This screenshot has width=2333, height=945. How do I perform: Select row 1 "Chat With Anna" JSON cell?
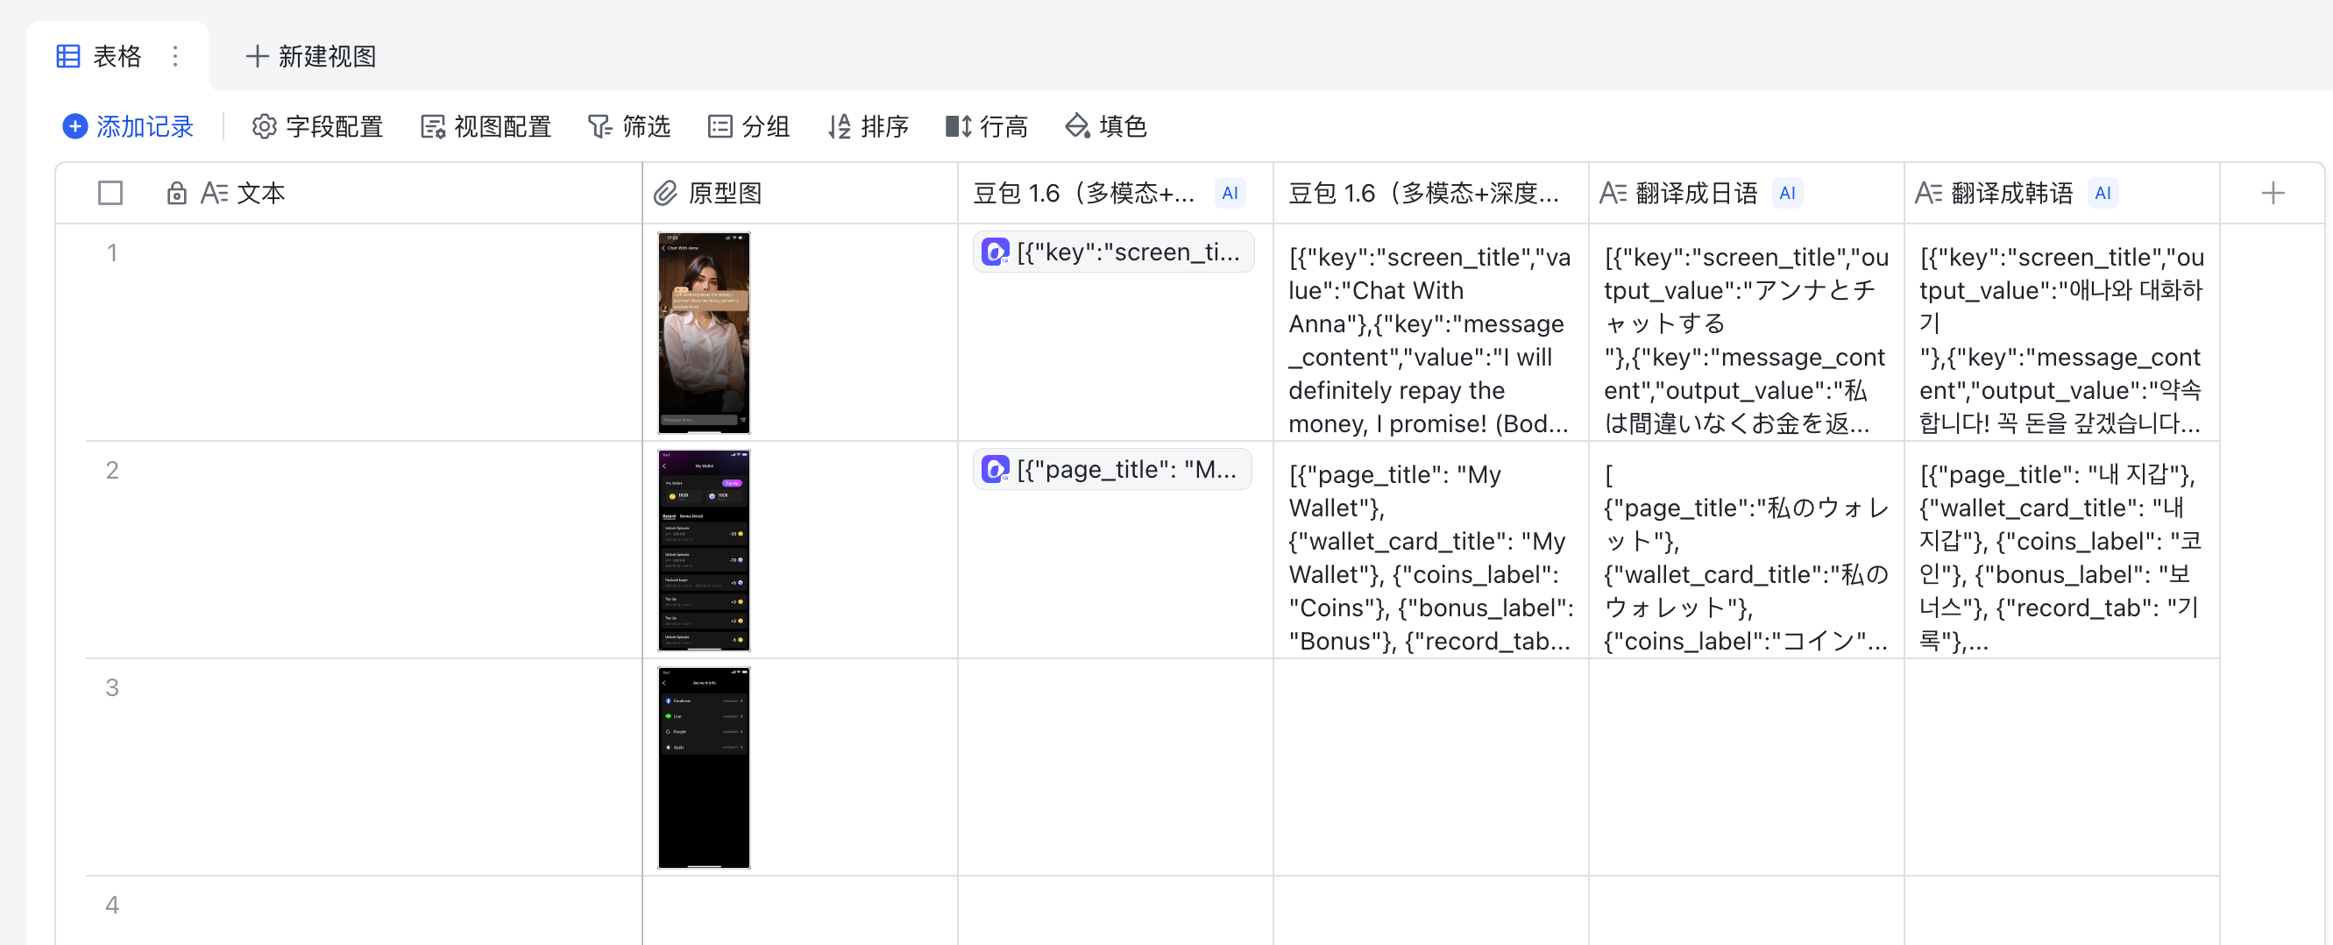(x=1430, y=332)
